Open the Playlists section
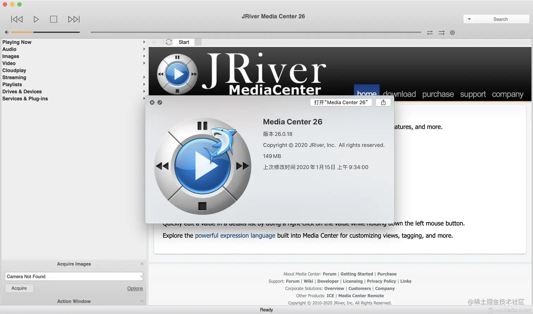 tap(12, 84)
